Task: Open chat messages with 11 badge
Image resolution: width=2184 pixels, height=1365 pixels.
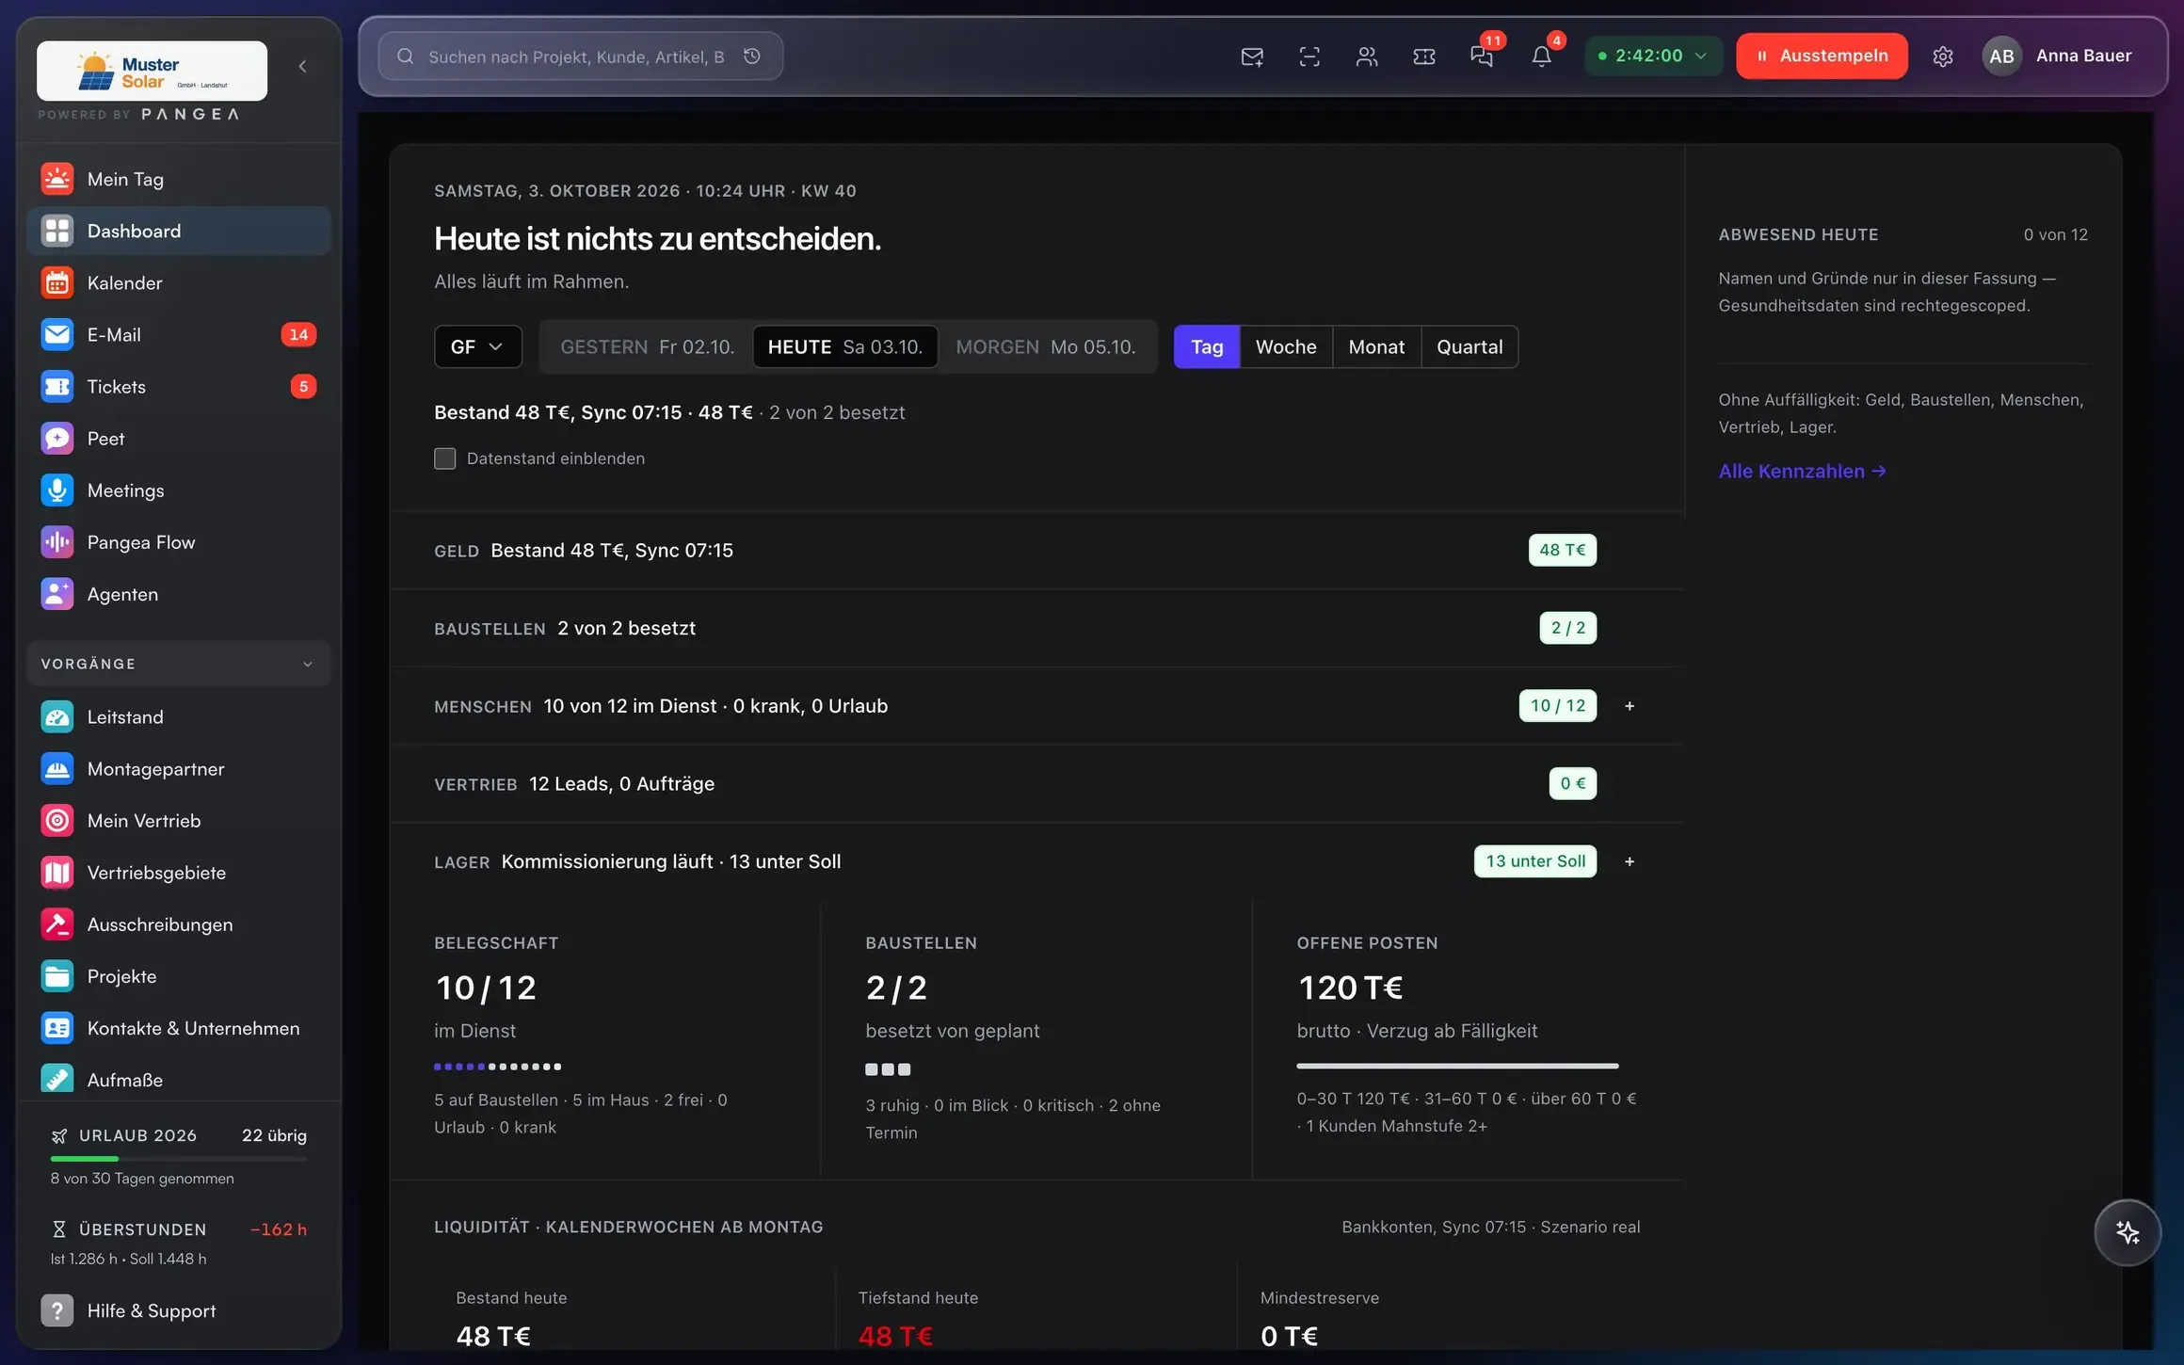Action: (1483, 56)
